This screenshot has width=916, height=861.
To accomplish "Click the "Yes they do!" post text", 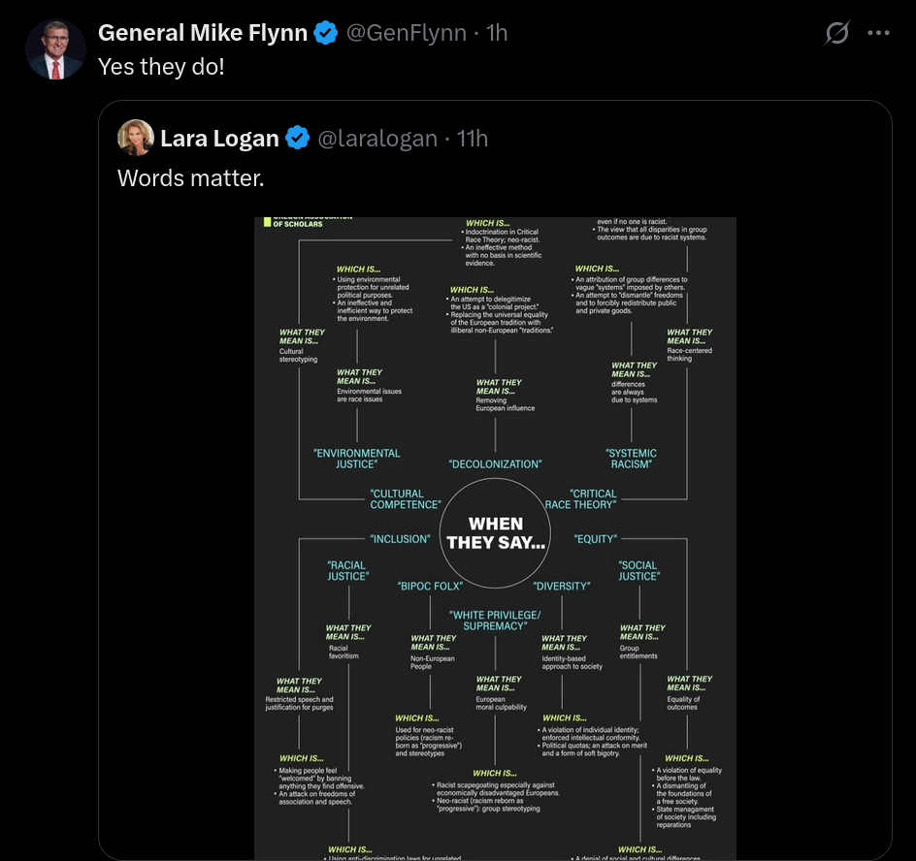I will [x=161, y=67].
